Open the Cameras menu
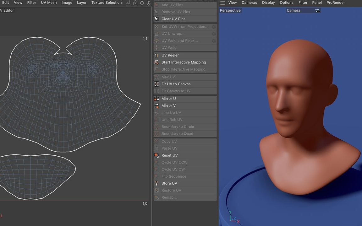Screen dimensions: 362x226 click(x=249, y=3)
